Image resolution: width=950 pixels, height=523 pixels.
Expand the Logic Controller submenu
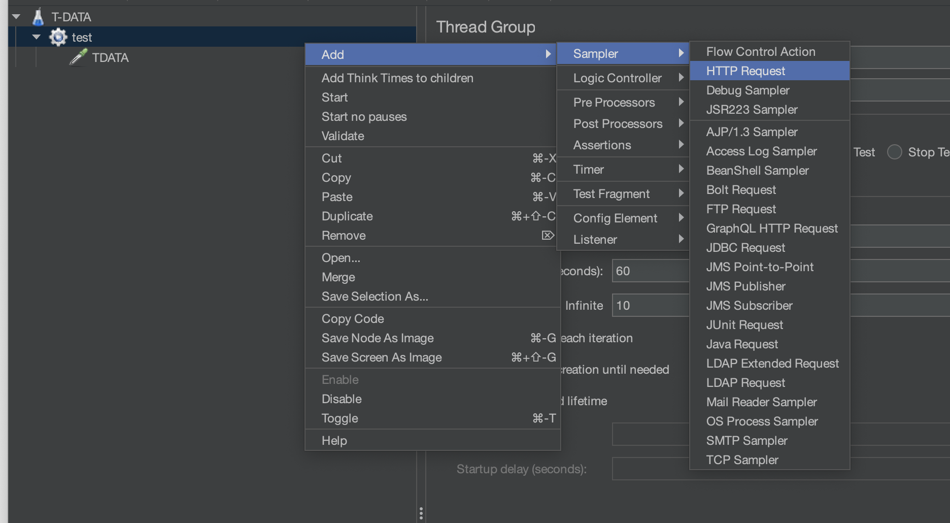[x=623, y=78]
